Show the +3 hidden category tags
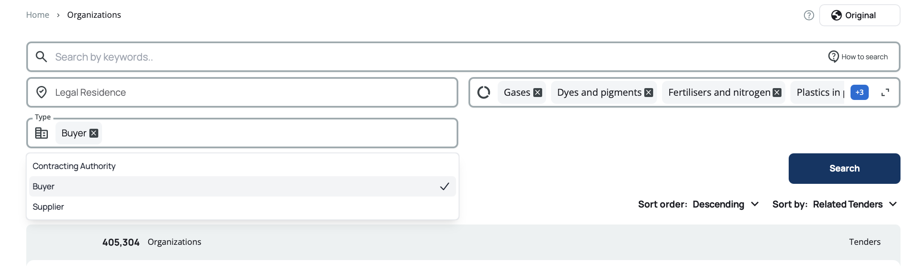920x266 pixels. point(859,92)
